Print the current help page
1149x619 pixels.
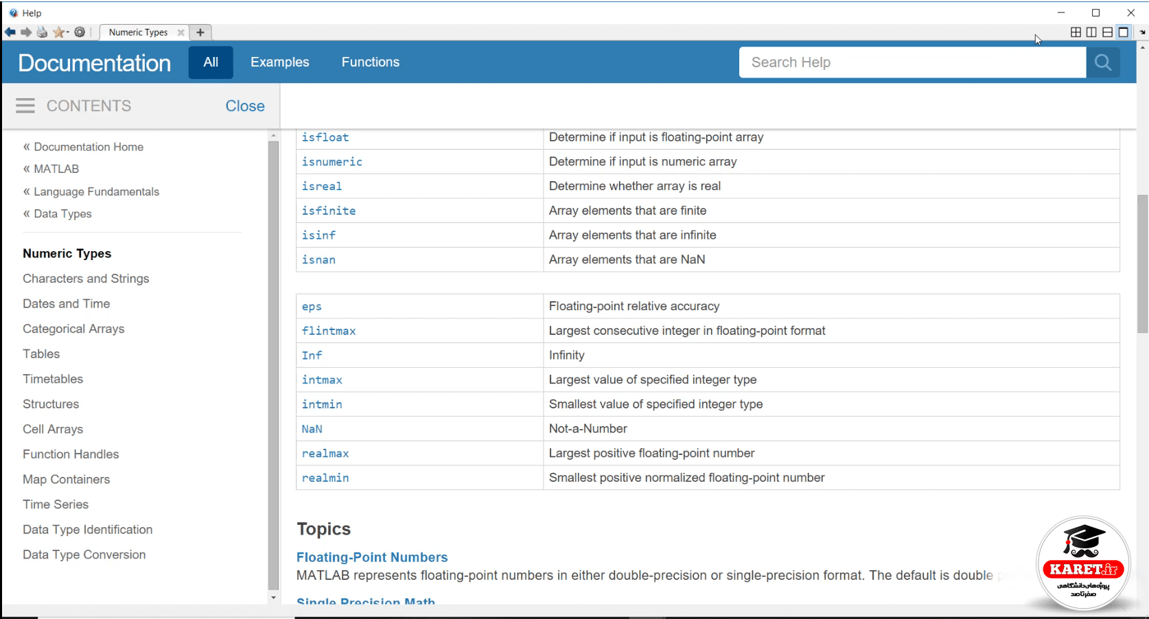pos(42,32)
